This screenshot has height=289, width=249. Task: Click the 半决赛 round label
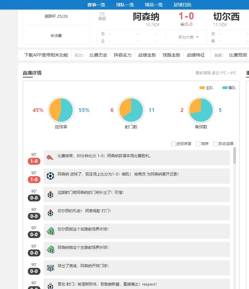pos(56,36)
